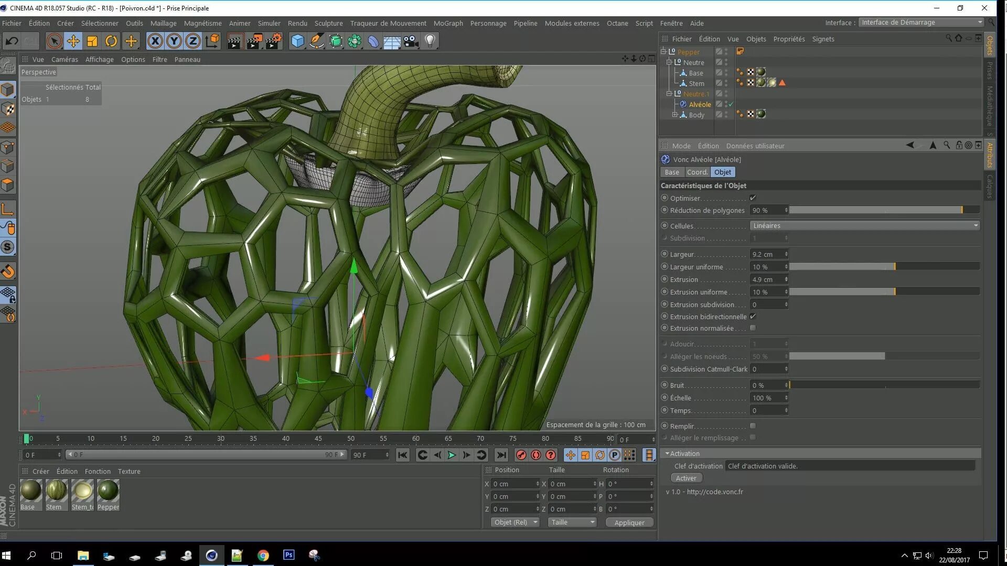
Task: Click the light bulb icon
Action: coord(430,41)
